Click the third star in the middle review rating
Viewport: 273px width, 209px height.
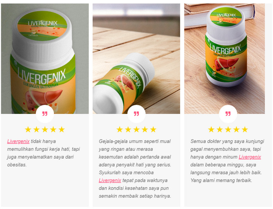coord(136,129)
